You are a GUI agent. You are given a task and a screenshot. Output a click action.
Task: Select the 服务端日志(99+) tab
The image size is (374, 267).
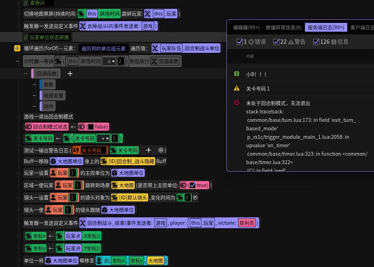pos(326,27)
